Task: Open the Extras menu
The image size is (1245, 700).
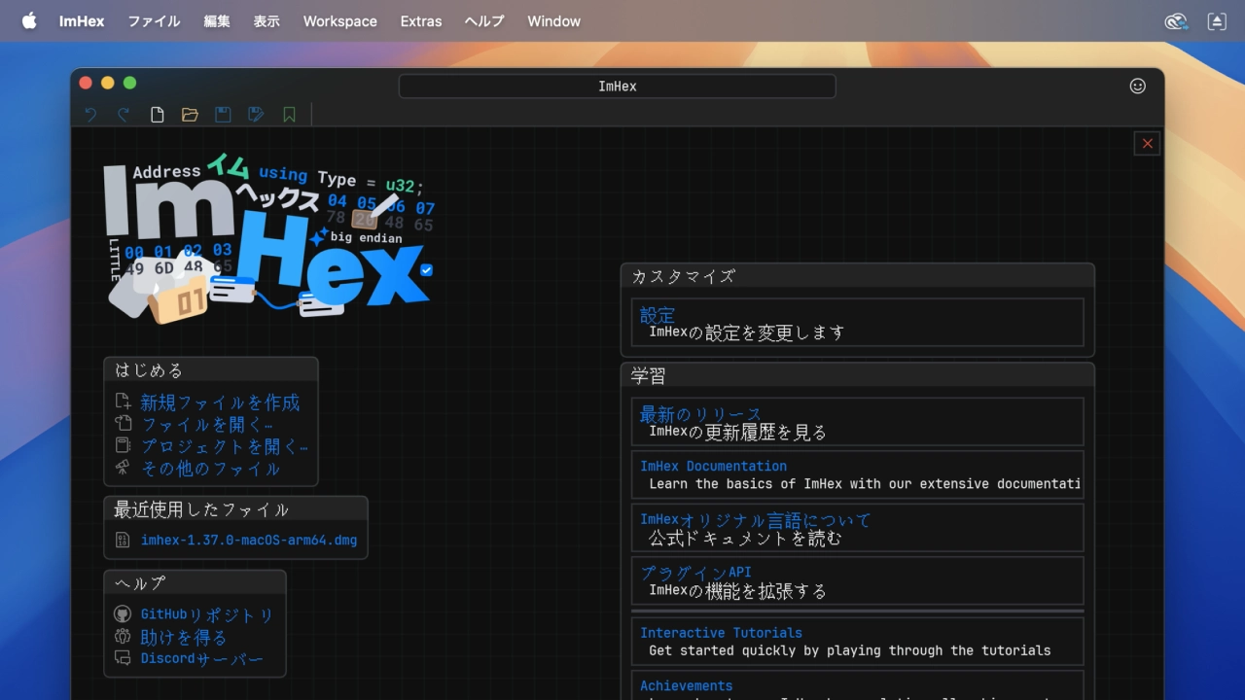Action: (421, 20)
